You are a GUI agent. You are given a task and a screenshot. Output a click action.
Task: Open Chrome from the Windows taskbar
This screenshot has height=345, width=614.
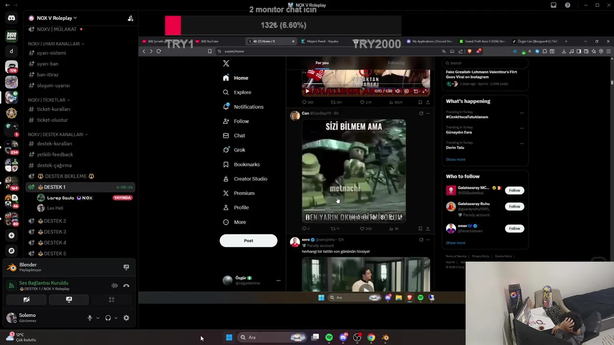pos(371,337)
